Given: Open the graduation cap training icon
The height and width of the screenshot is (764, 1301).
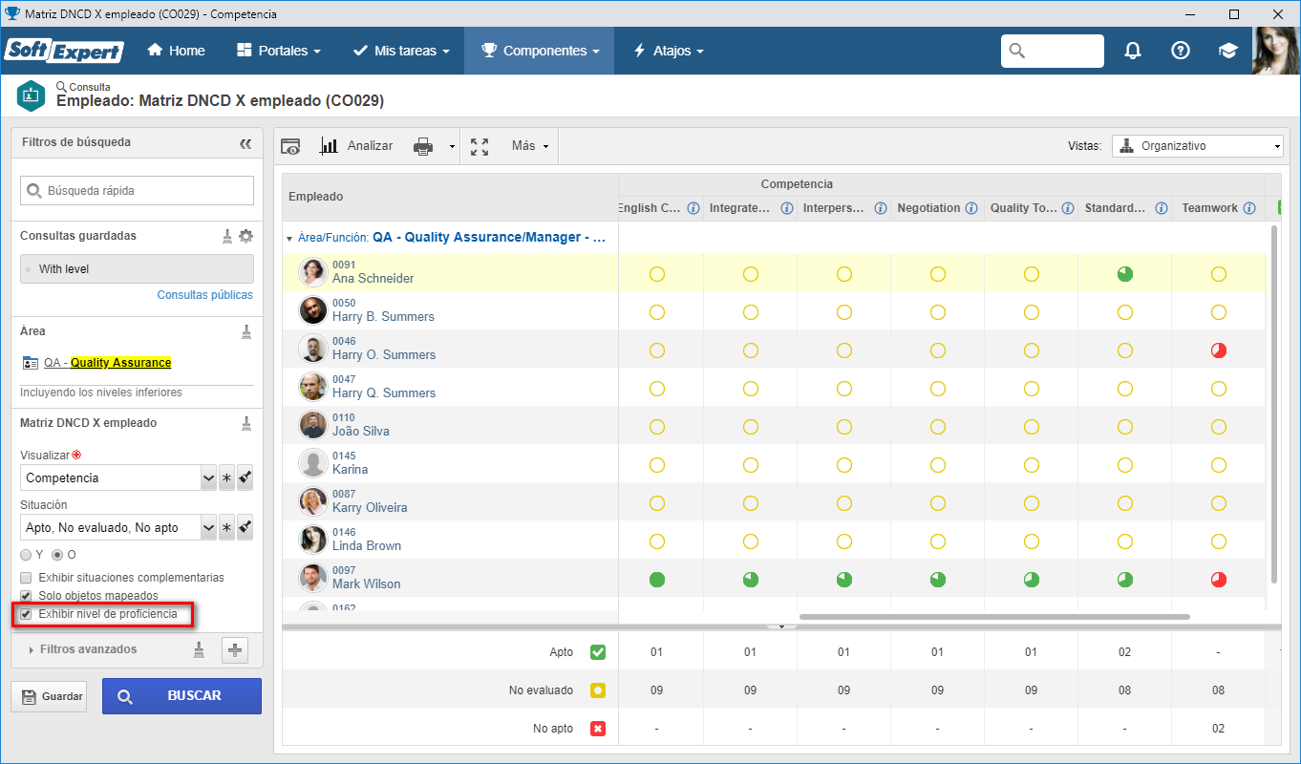Looking at the screenshot, I should tap(1228, 51).
